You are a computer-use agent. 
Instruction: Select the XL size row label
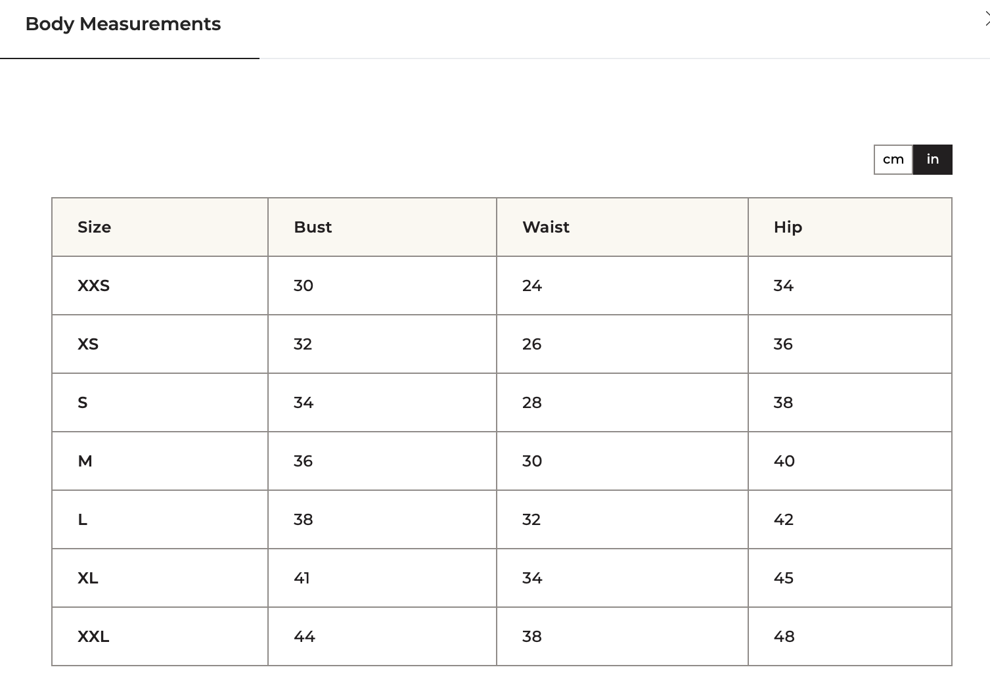click(88, 578)
